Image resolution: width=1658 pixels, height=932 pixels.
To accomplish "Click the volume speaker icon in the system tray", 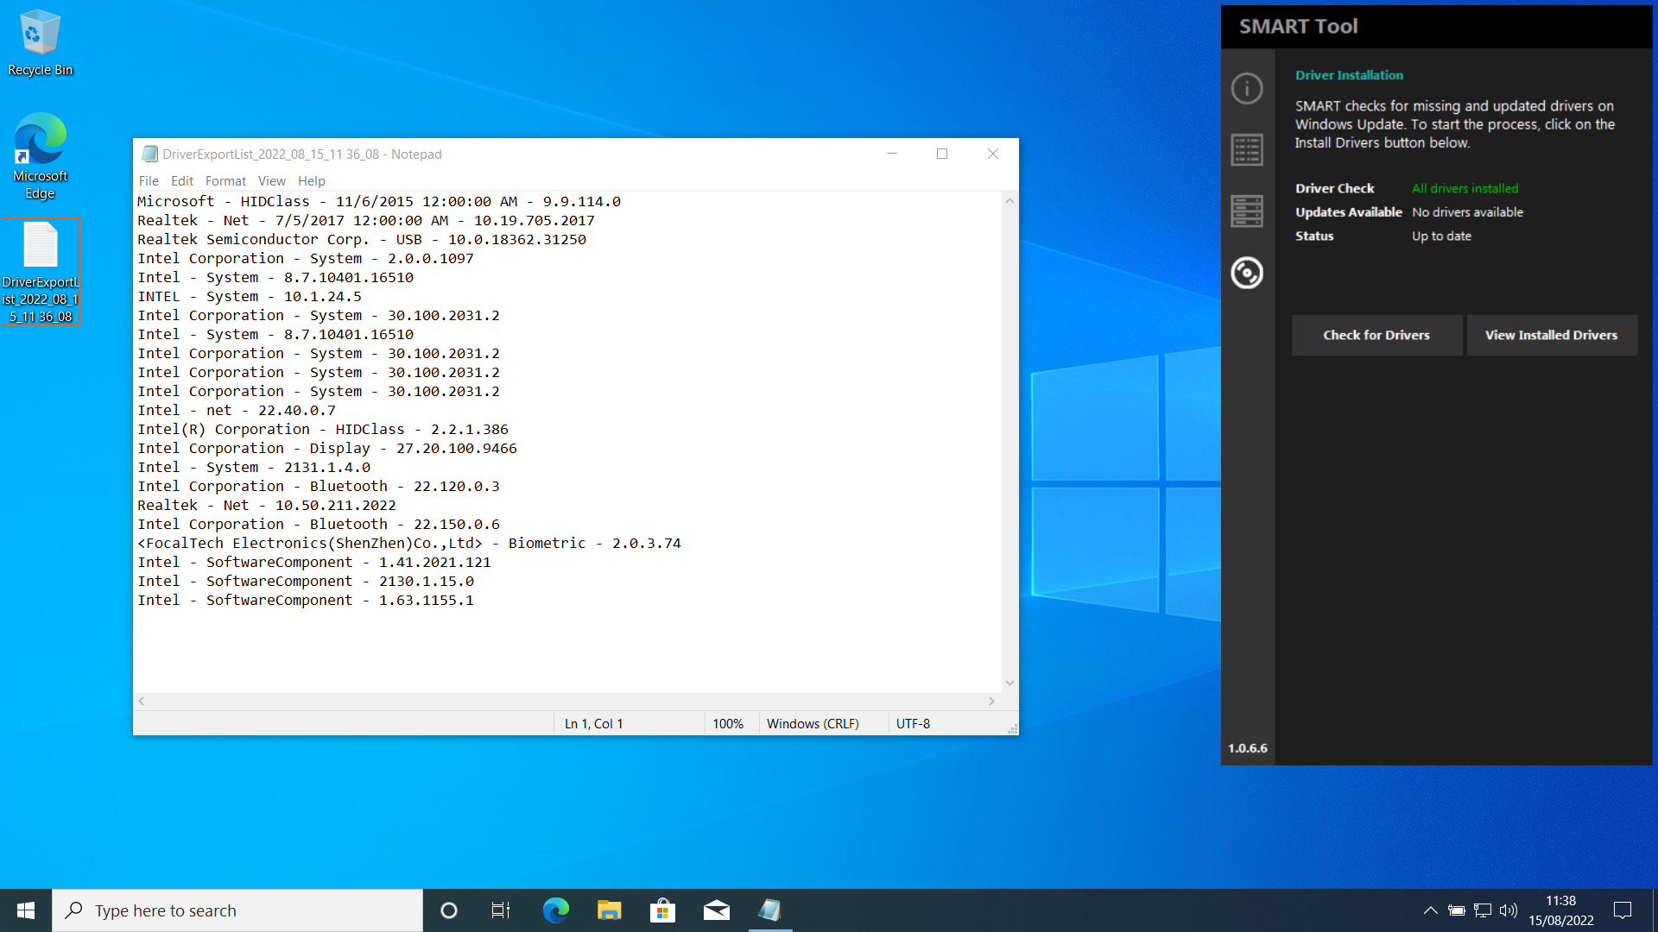I will pyautogui.click(x=1509, y=910).
